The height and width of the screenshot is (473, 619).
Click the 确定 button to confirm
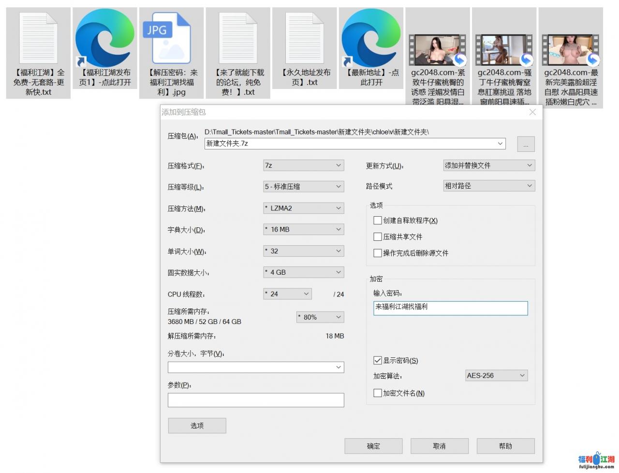click(373, 446)
